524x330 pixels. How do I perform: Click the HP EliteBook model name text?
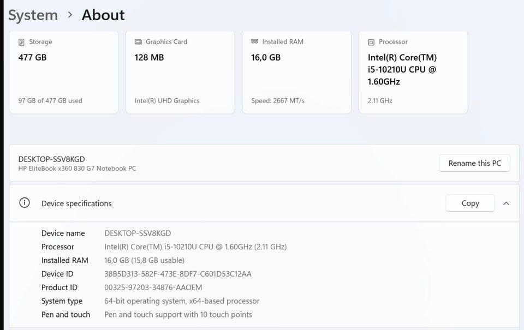(77, 169)
